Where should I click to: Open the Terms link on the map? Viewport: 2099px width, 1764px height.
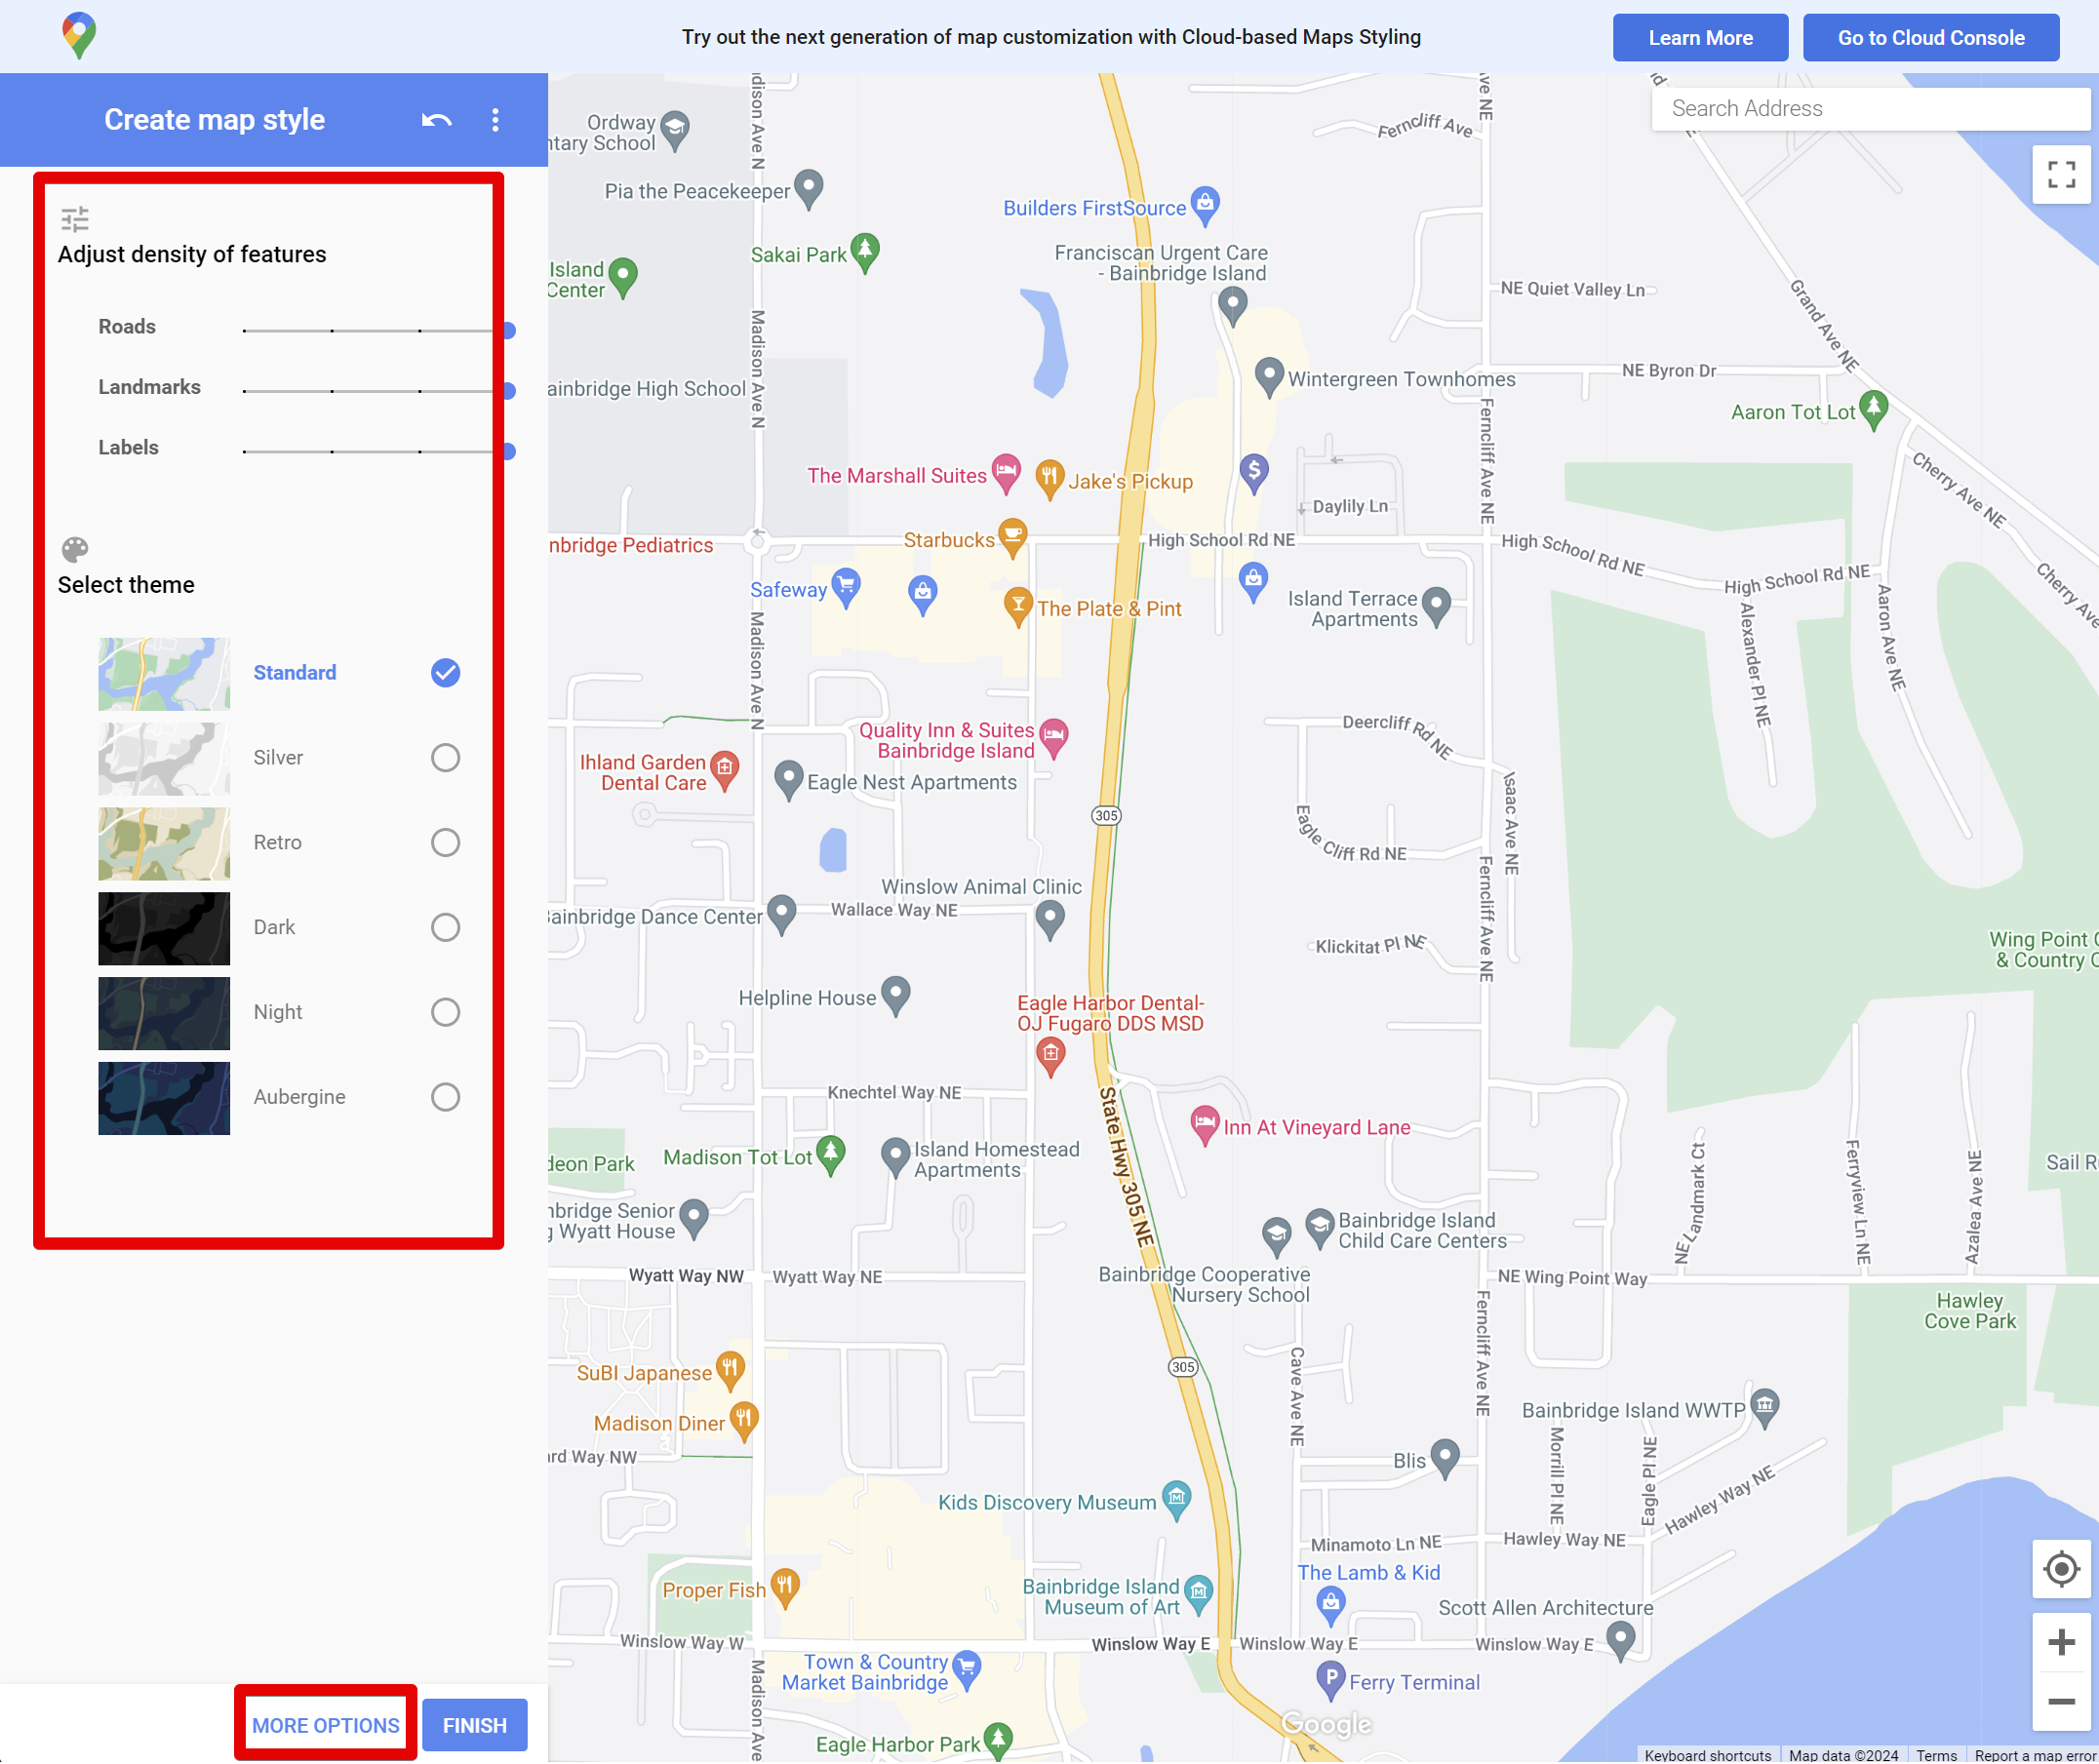pos(1937,1756)
